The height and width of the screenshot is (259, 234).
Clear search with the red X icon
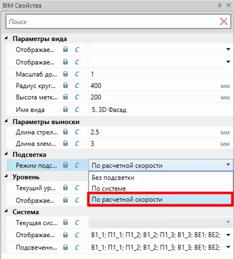coord(223,22)
